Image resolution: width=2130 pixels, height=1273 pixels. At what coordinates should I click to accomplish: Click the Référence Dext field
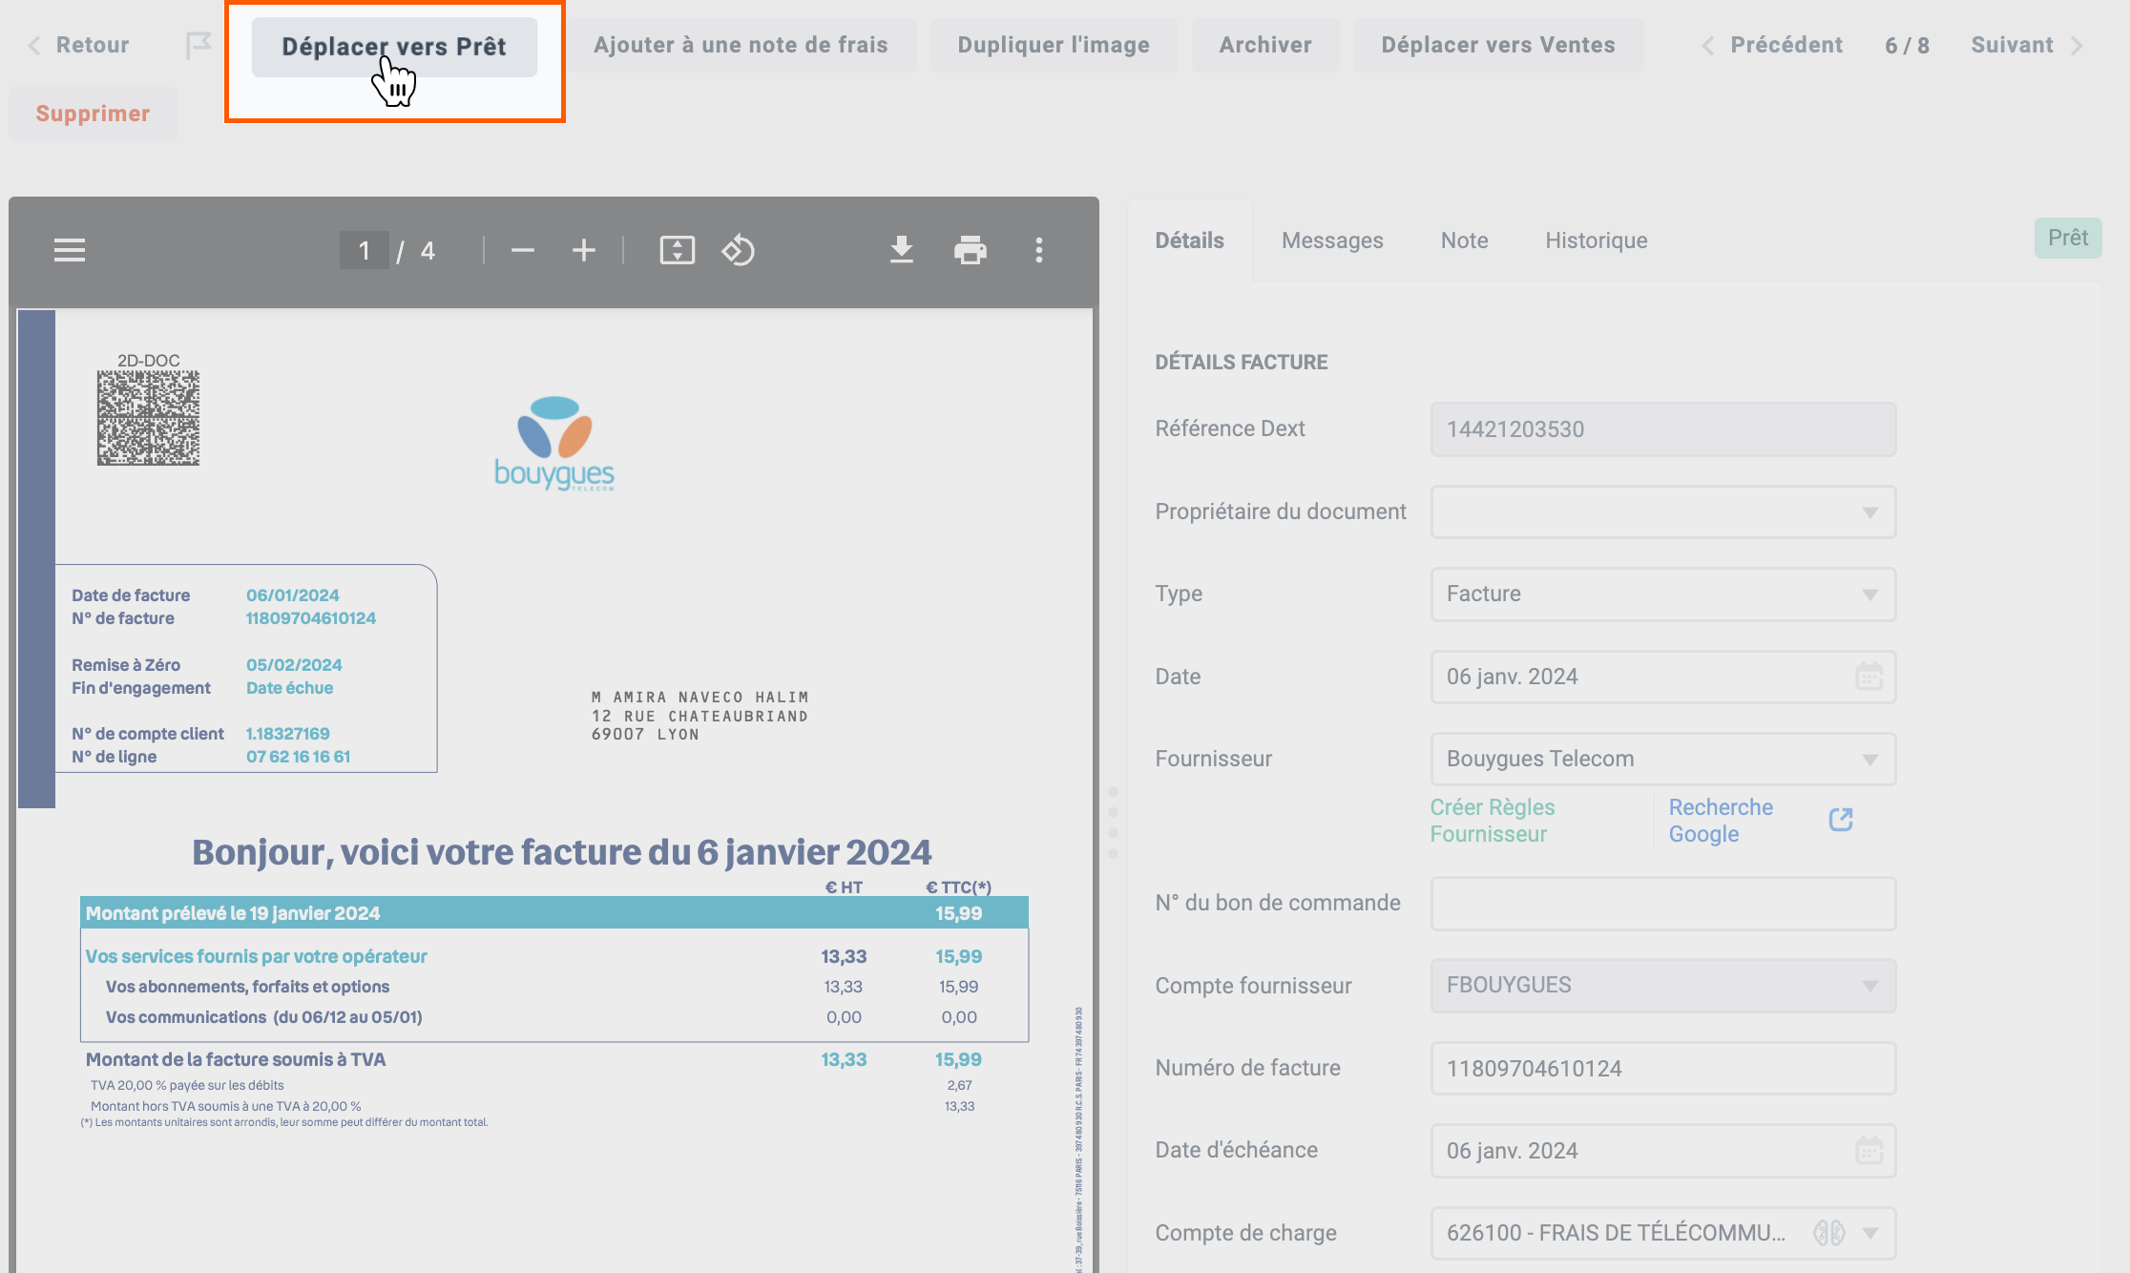[x=1662, y=429]
